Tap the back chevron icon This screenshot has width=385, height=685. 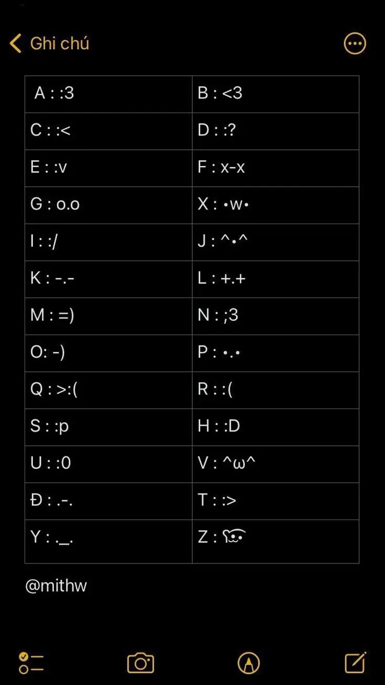[16, 43]
